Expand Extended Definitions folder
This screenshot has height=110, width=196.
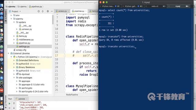(14, 60)
